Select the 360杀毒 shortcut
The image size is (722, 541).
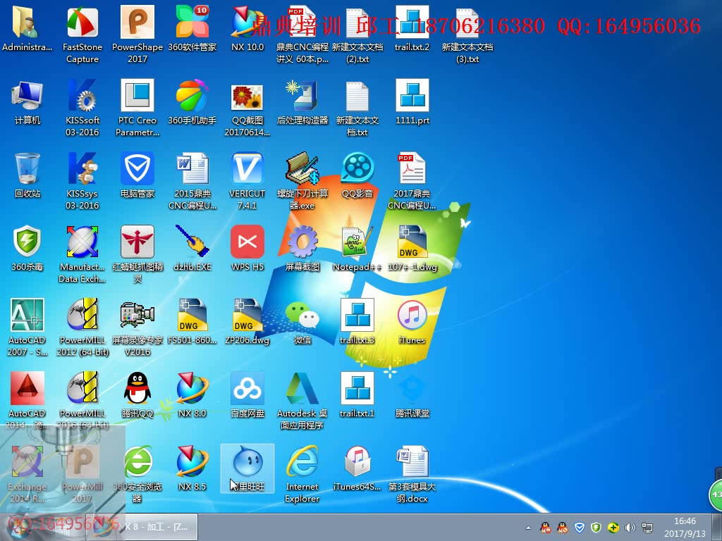click(27, 248)
